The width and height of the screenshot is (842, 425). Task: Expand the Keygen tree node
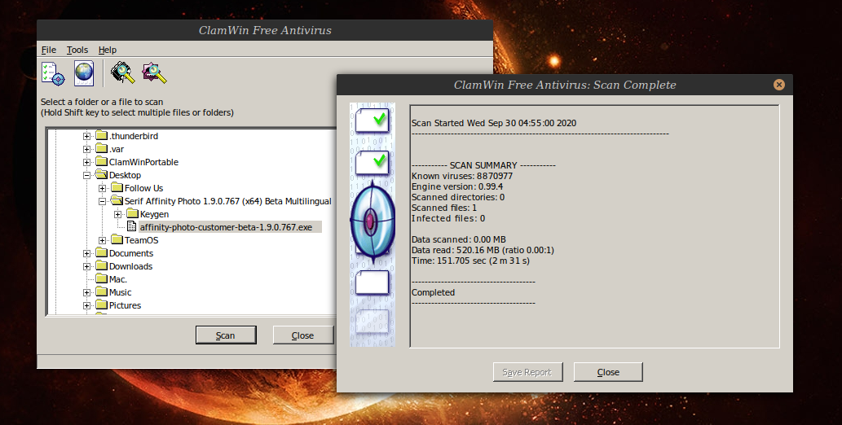click(x=117, y=214)
